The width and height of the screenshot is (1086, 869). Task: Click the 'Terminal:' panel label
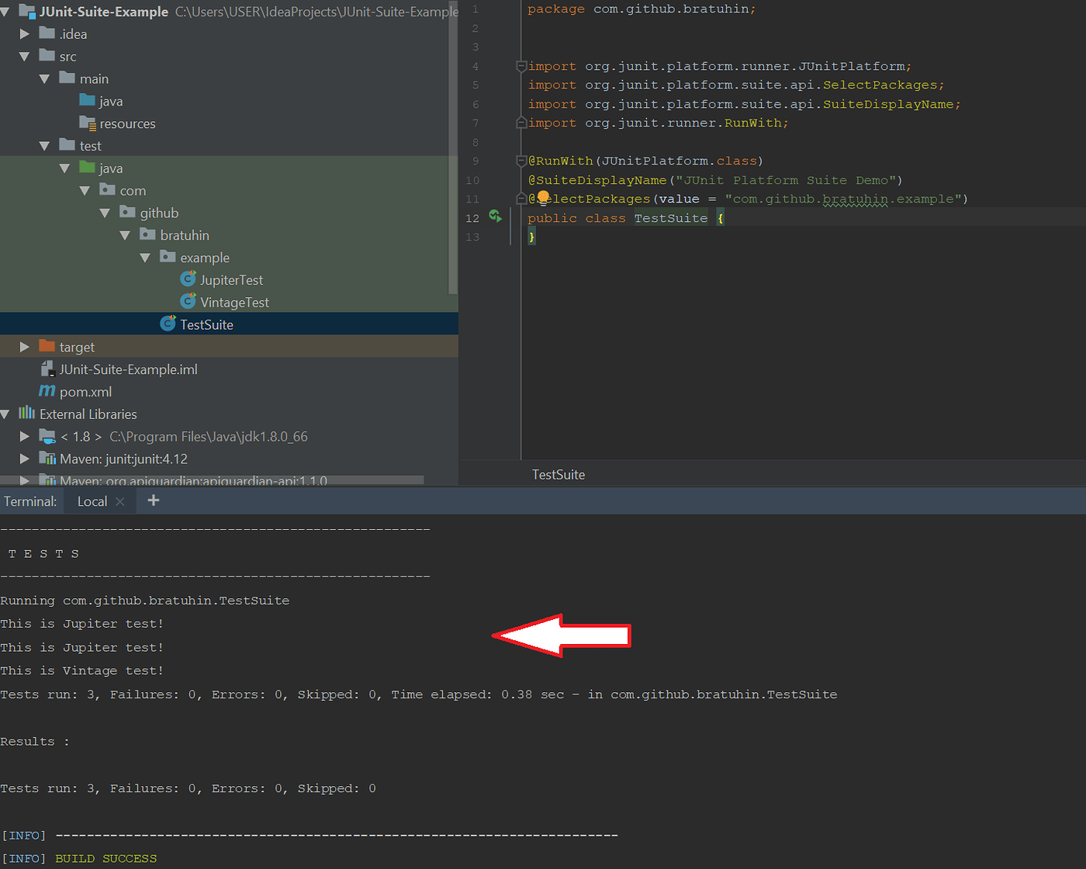30,501
